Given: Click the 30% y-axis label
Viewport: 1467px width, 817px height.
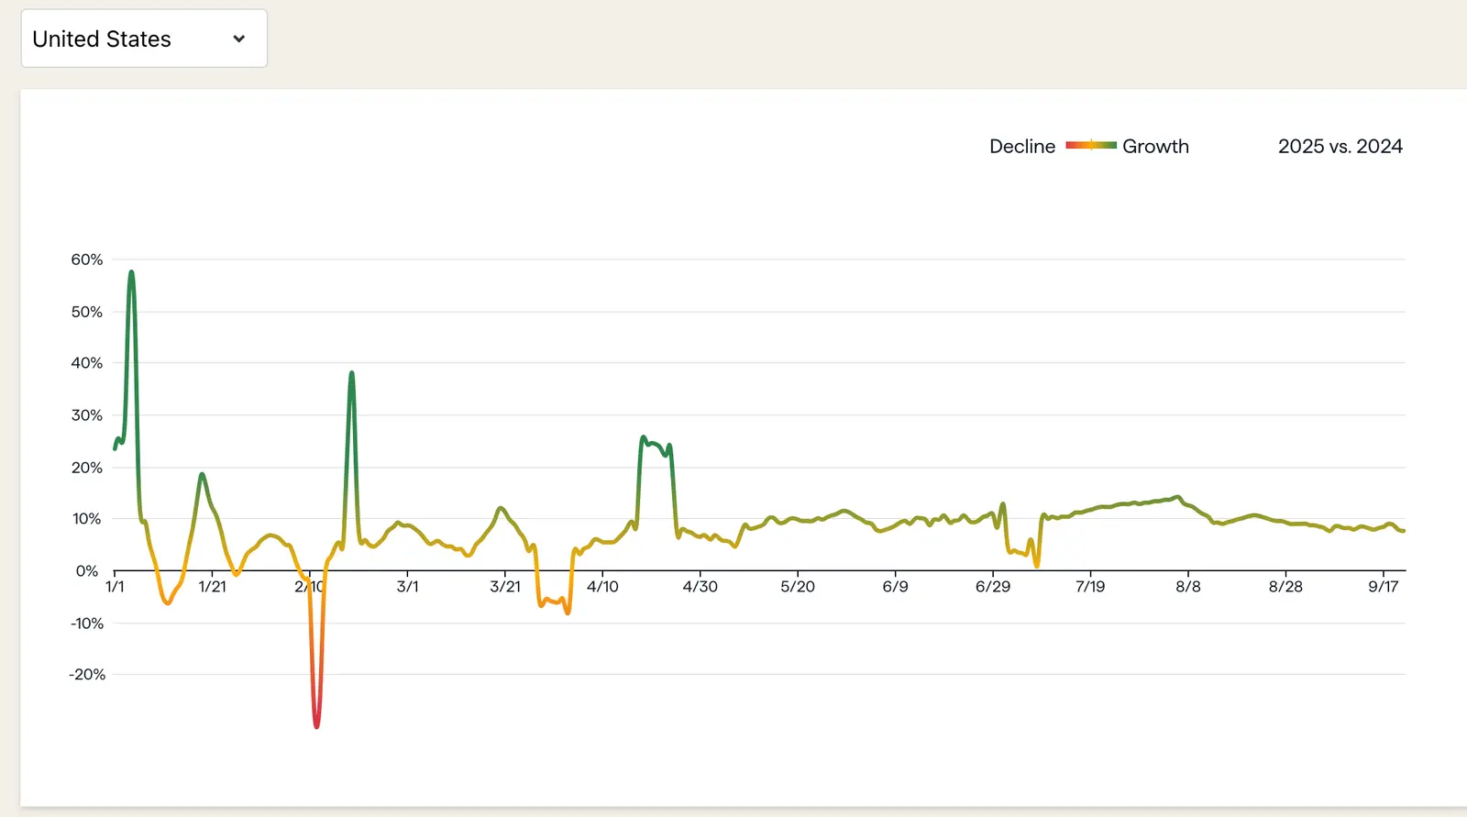Looking at the screenshot, I should coord(87,415).
